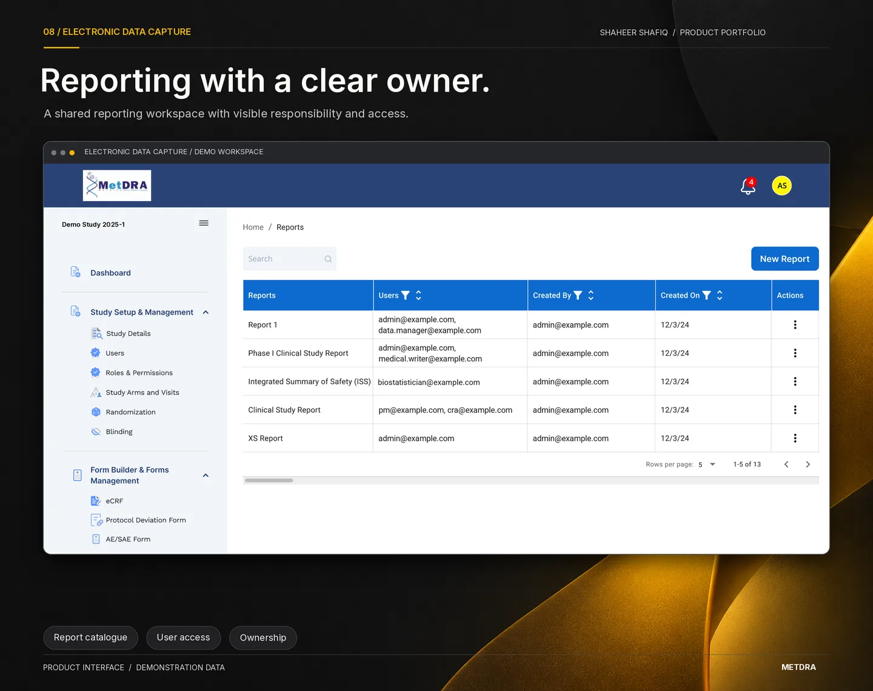Sort the Created By column
The width and height of the screenshot is (873, 691).
point(591,295)
